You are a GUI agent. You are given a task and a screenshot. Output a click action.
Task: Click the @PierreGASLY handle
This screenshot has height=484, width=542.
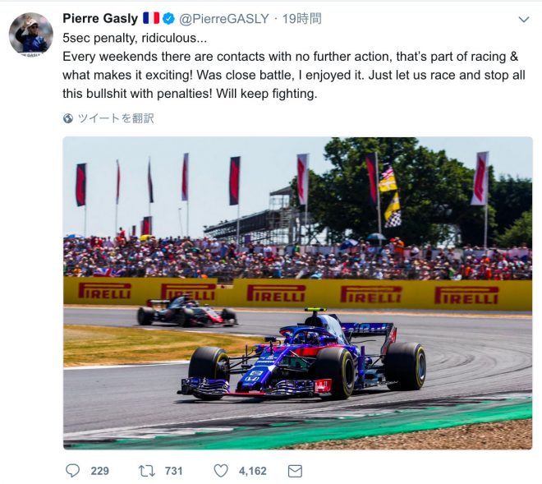223,18
